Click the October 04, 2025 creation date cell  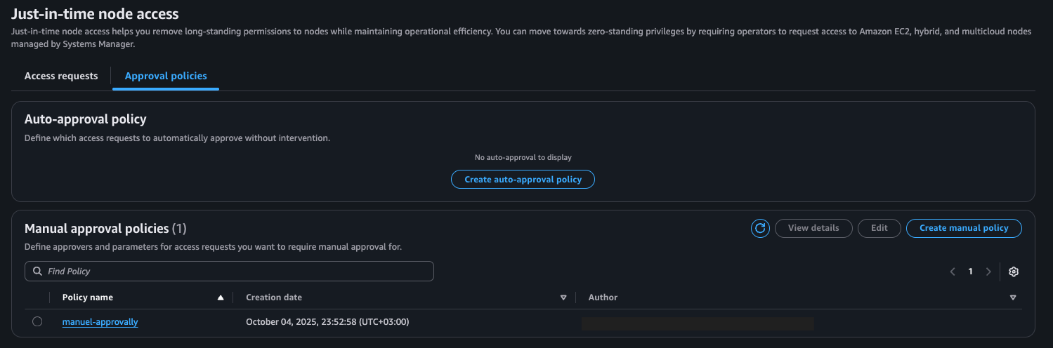pos(327,322)
